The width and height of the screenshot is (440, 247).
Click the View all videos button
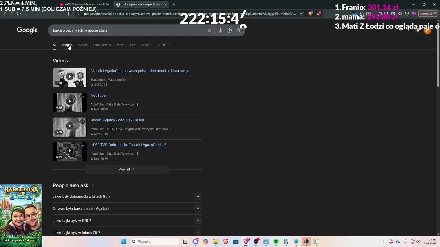click(127, 169)
